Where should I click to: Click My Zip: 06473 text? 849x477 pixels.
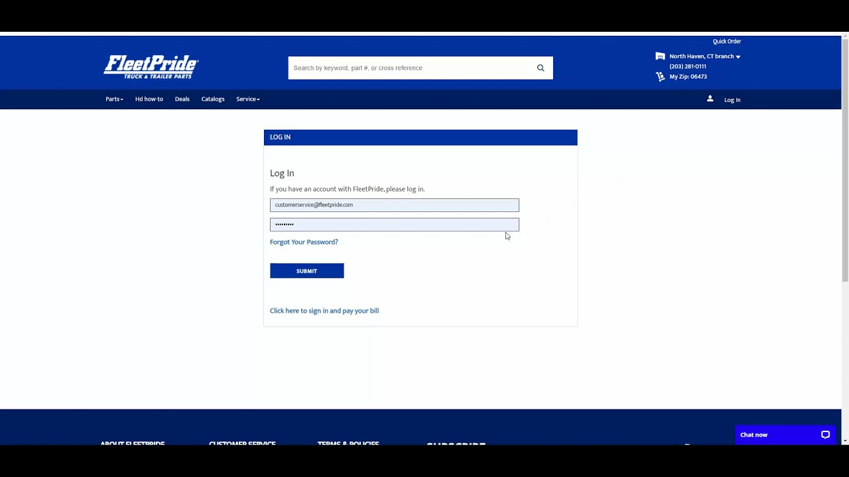click(x=688, y=76)
